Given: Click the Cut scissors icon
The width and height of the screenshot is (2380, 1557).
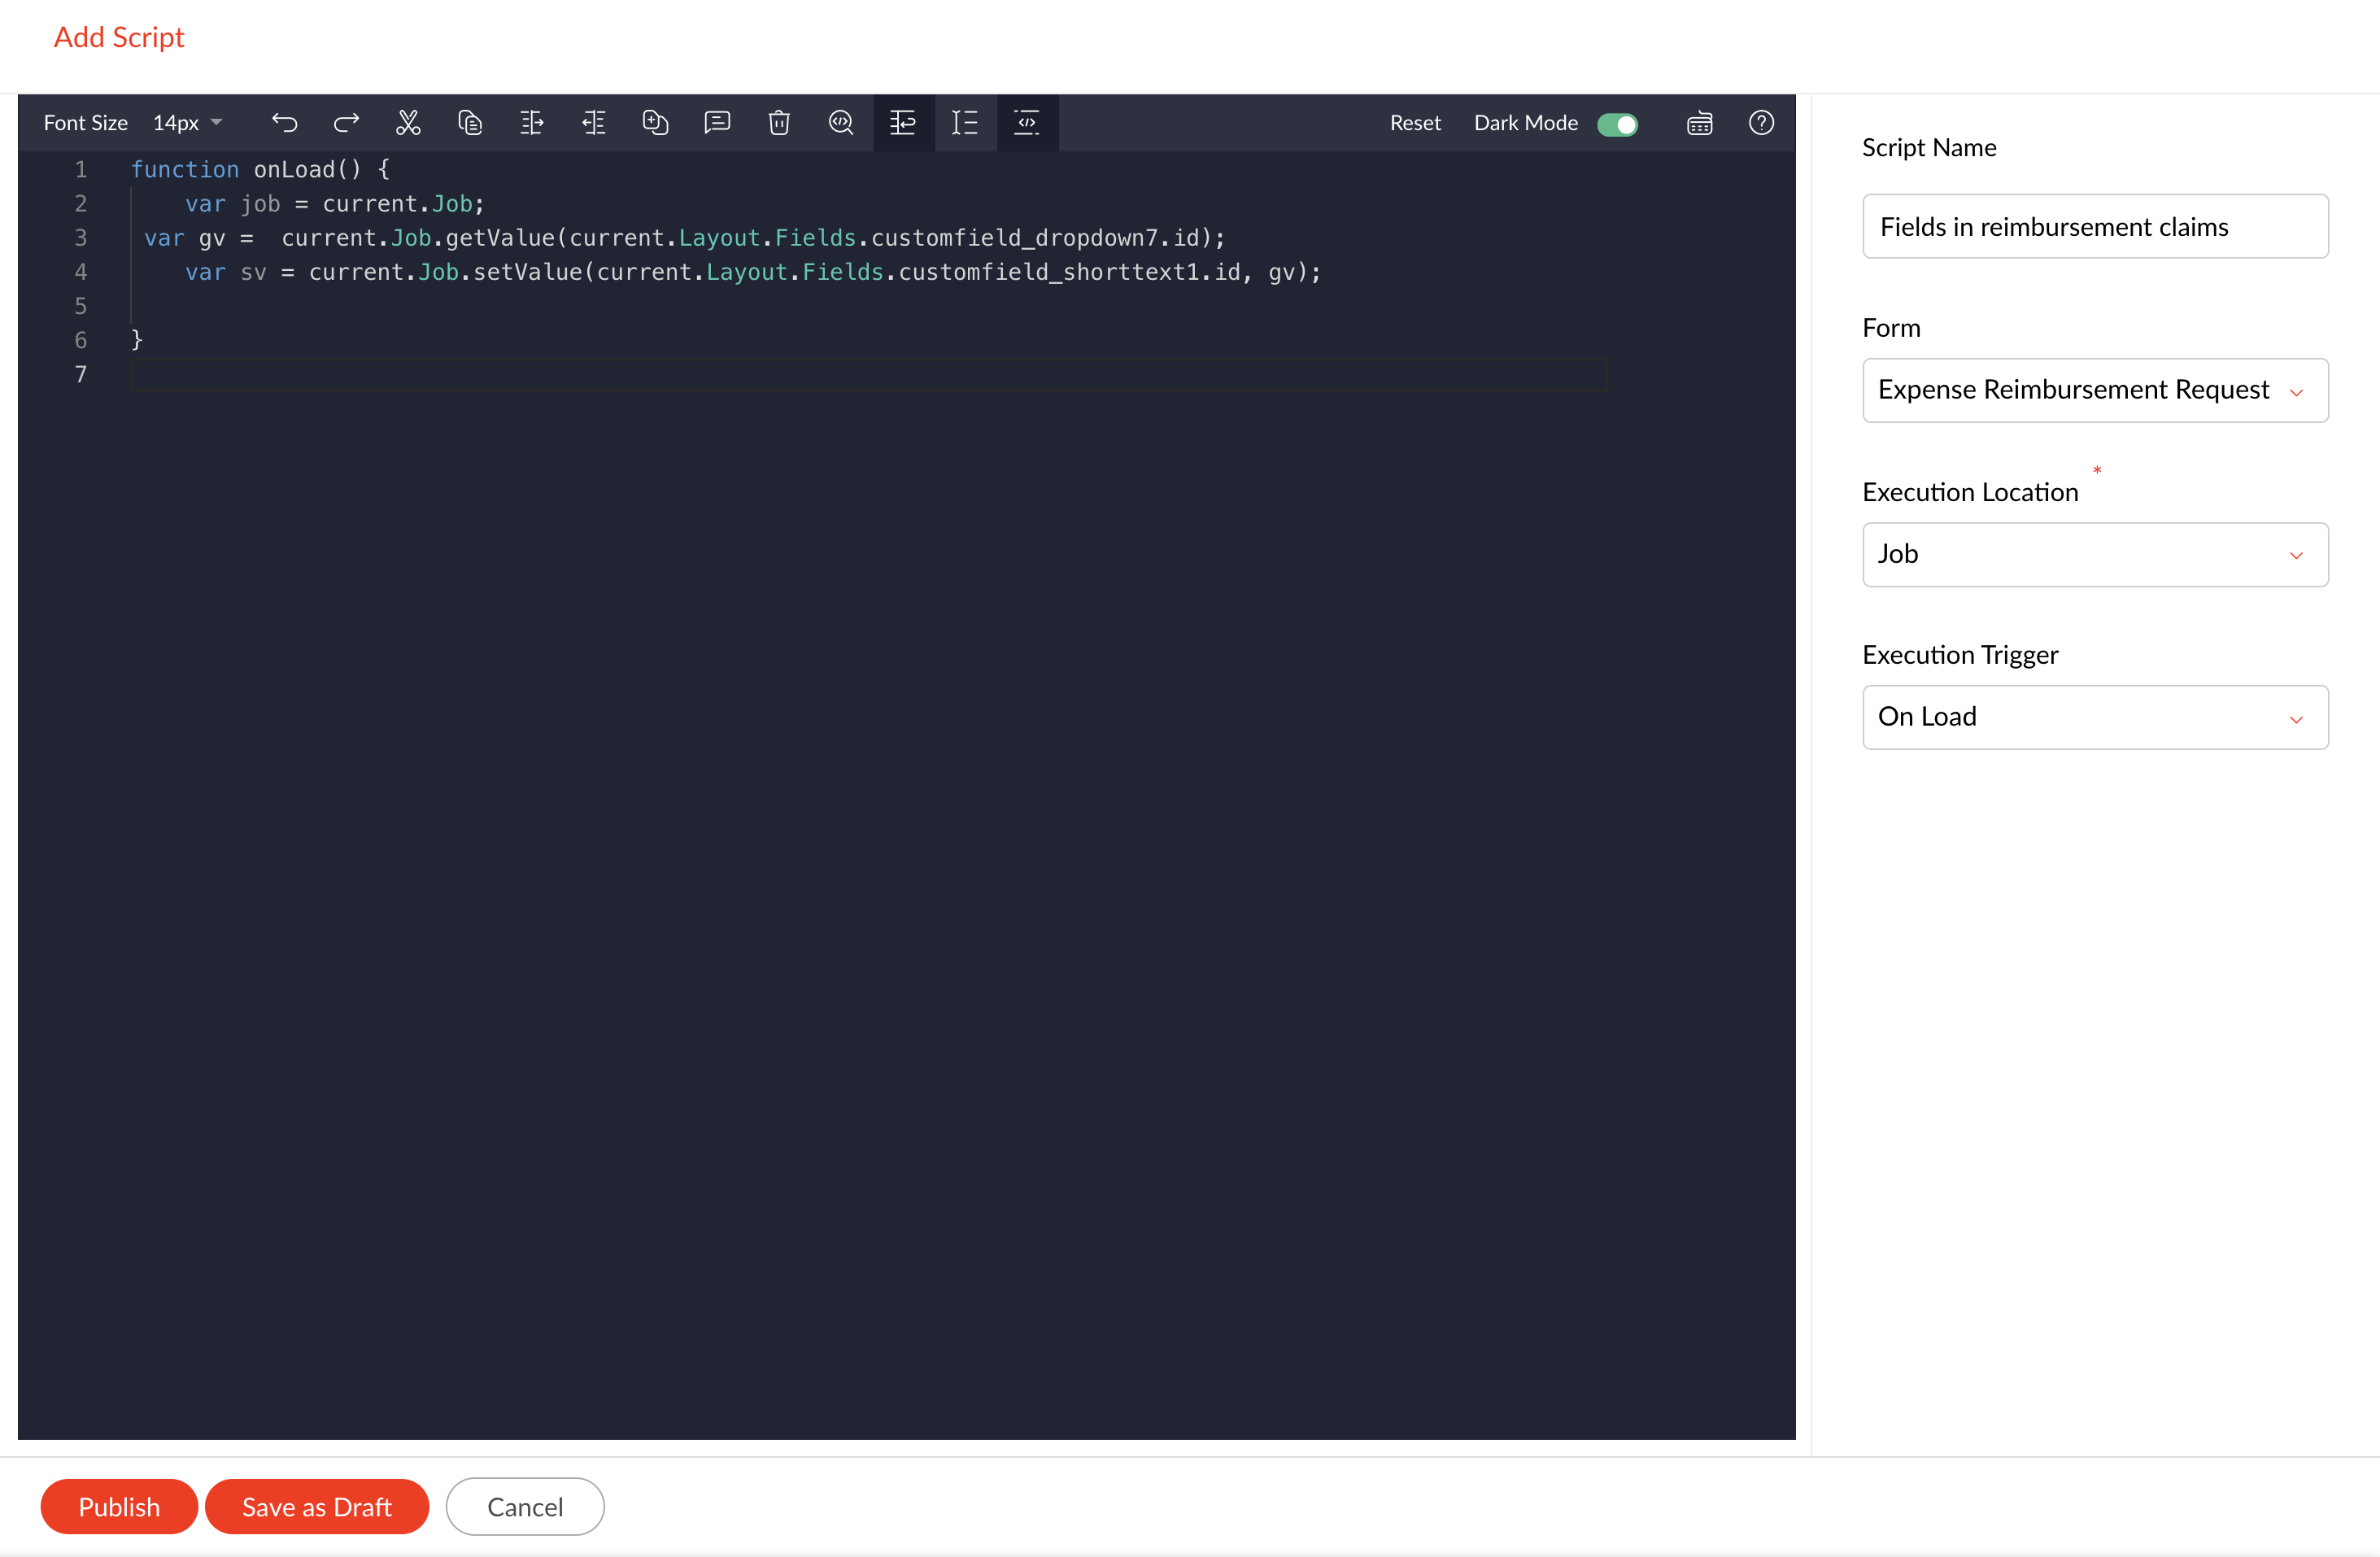Looking at the screenshot, I should 408,123.
